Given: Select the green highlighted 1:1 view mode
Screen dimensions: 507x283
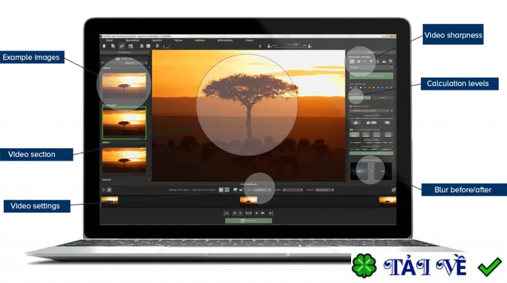Looking at the screenshot, I should coord(354,134).
